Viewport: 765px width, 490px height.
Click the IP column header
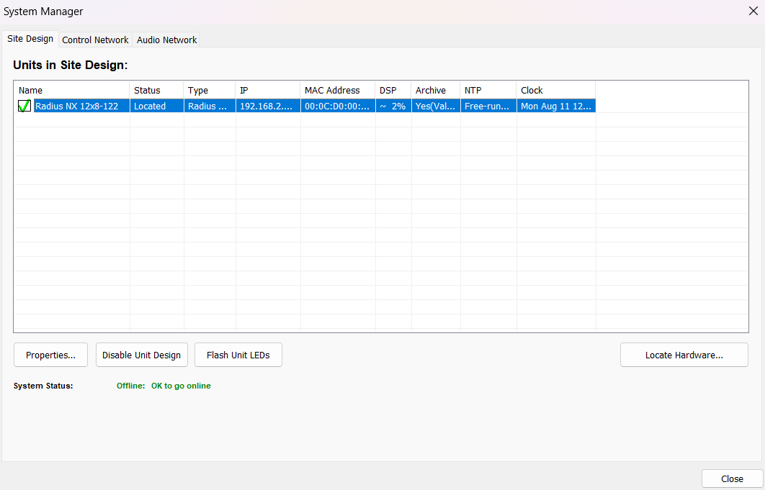[x=268, y=90]
